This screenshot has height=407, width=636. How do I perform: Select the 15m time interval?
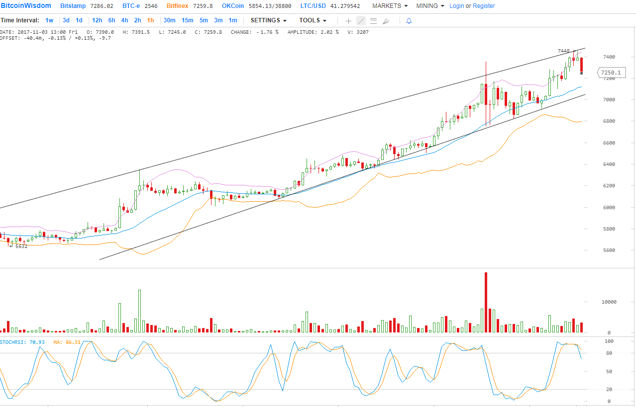pyautogui.click(x=187, y=20)
